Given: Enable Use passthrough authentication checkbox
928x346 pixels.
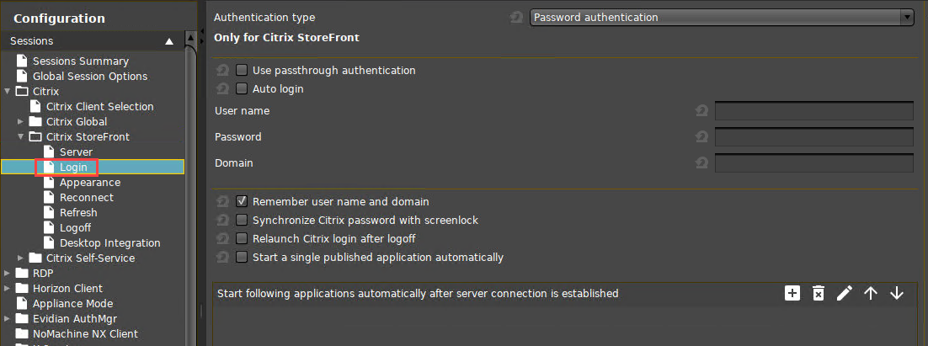Looking at the screenshot, I should [242, 71].
